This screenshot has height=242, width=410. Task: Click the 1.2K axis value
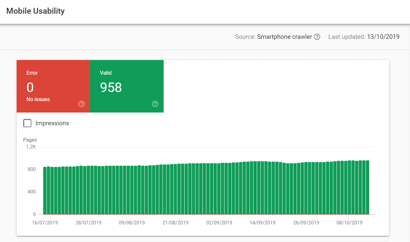(x=31, y=147)
